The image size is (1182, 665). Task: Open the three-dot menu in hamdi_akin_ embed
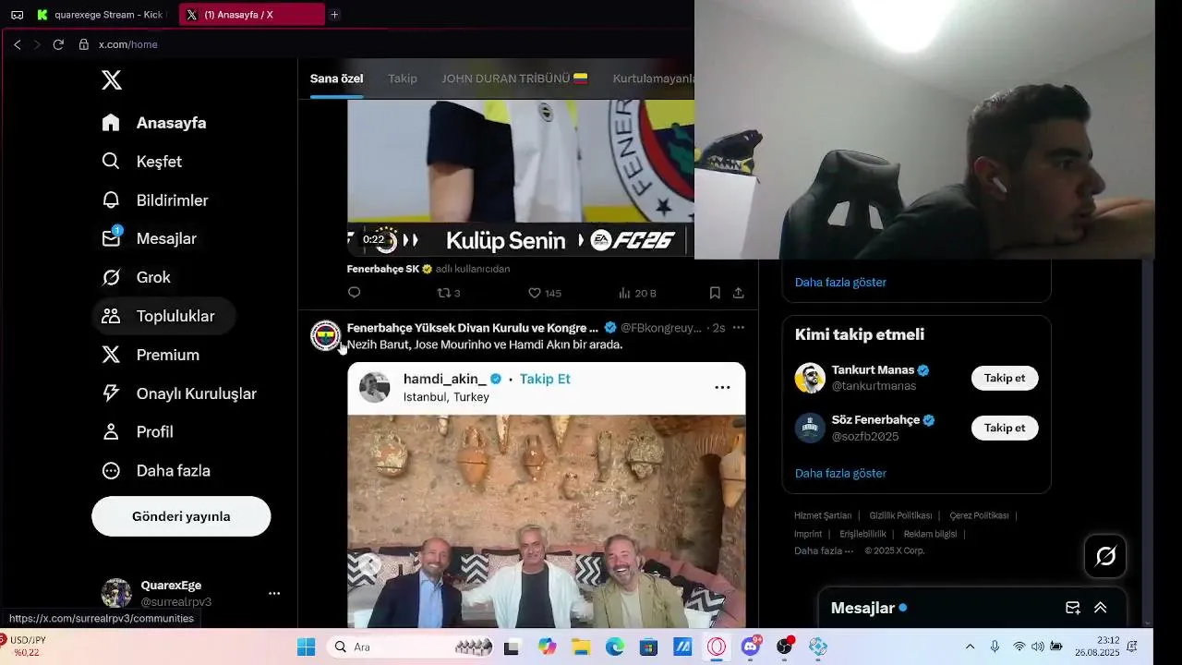pos(723,388)
